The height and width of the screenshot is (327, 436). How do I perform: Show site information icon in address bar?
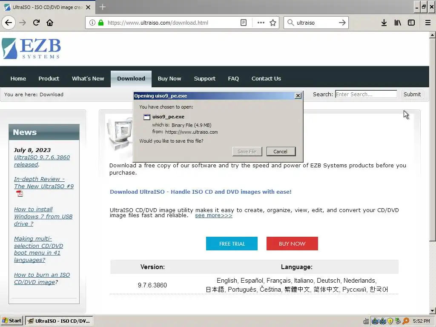[x=92, y=23]
